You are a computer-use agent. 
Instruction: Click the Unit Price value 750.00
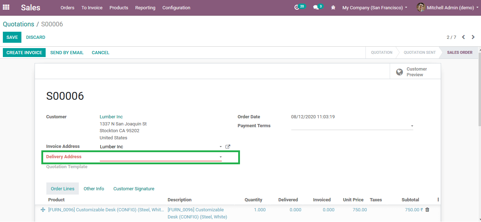[x=360, y=210]
